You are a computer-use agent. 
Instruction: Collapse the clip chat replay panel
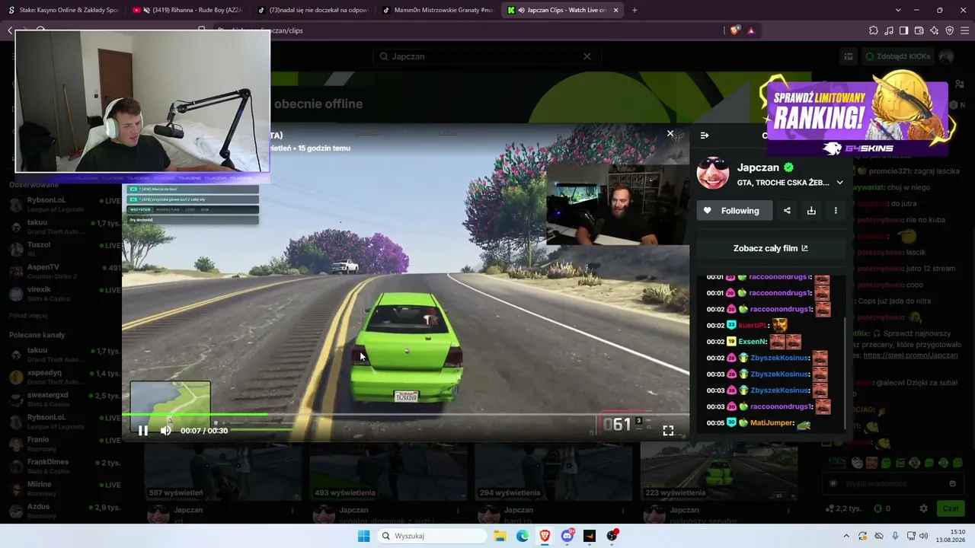705,135
